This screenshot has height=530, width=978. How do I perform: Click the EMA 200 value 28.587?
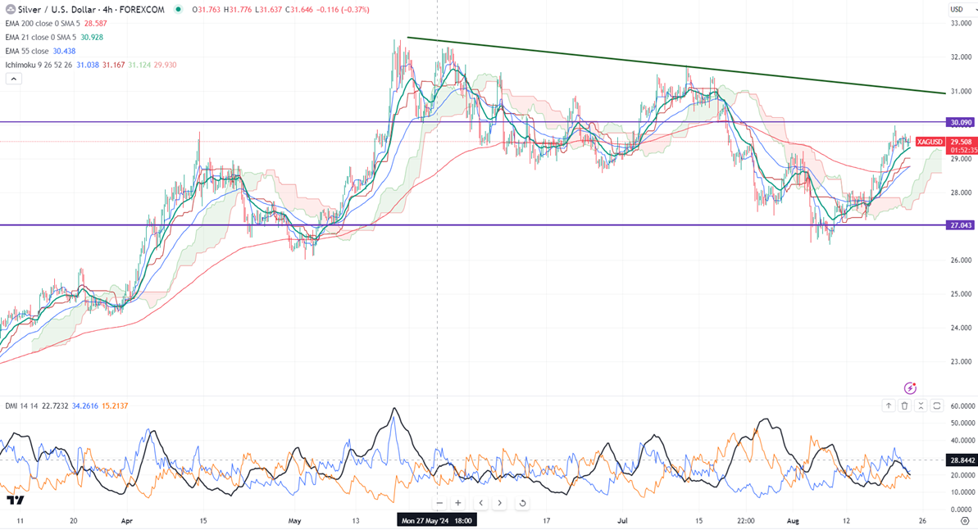coord(95,24)
